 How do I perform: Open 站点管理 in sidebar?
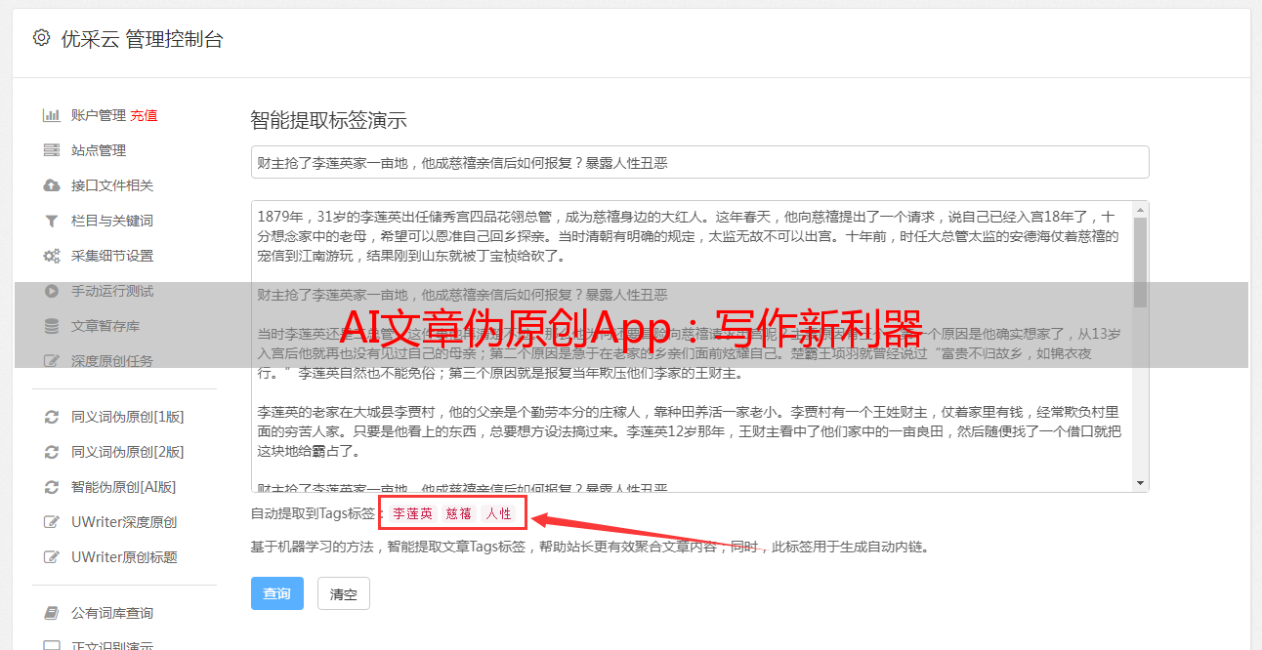(99, 150)
